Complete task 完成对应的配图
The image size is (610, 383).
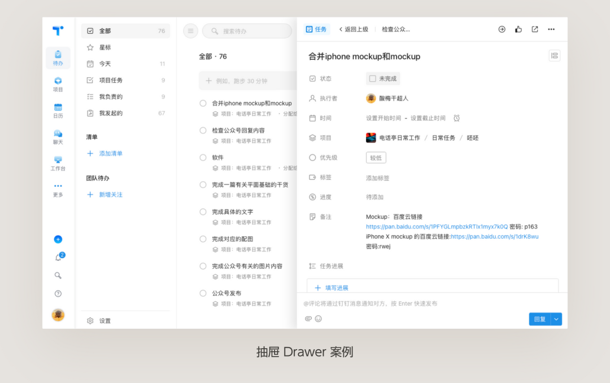tap(203, 239)
